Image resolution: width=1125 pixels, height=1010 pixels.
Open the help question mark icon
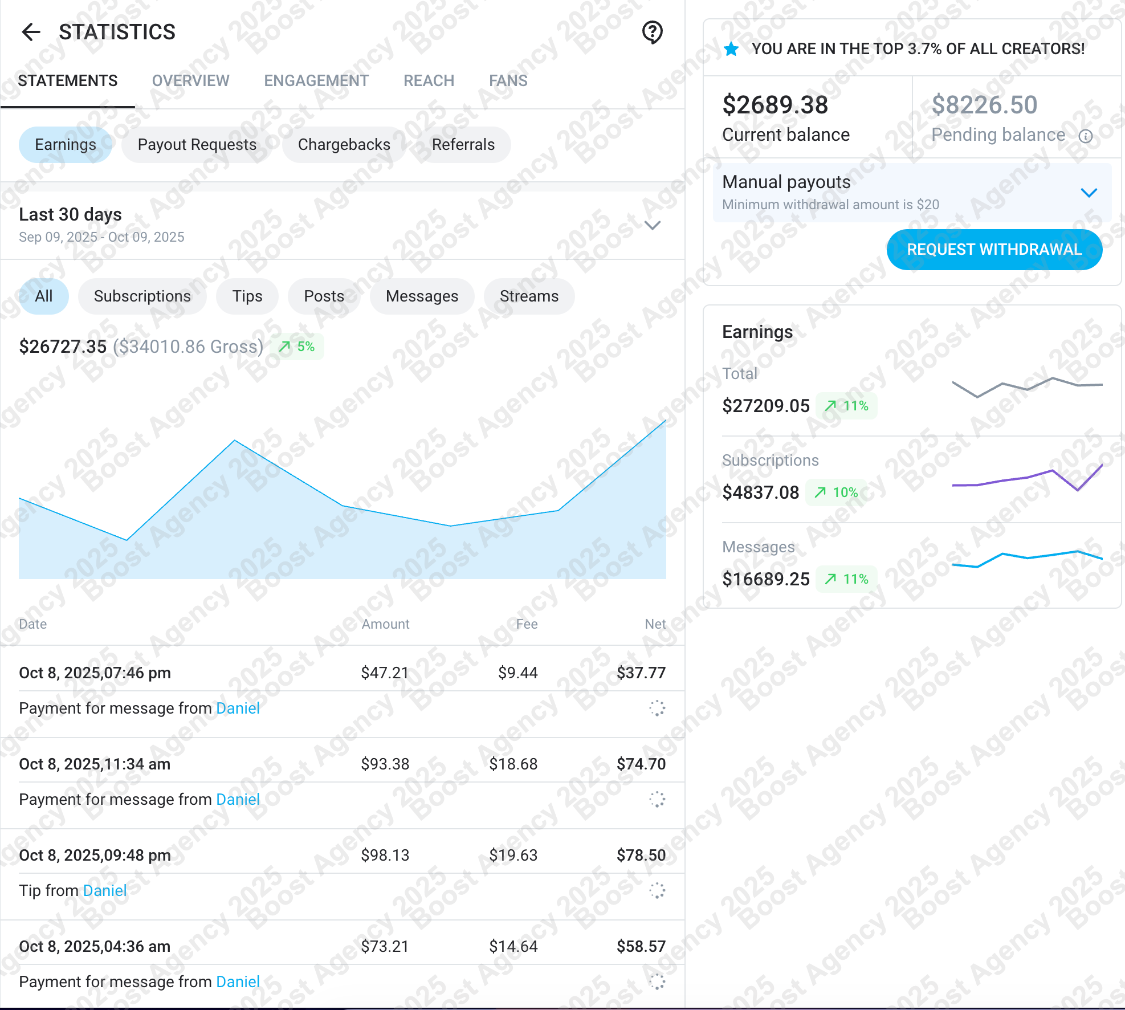tap(651, 32)
